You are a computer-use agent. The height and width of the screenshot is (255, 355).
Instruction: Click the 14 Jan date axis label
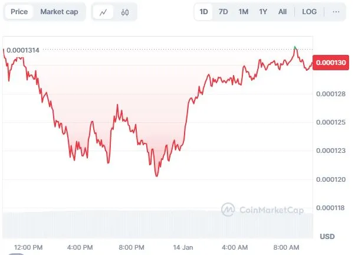(x=183, y=247)
